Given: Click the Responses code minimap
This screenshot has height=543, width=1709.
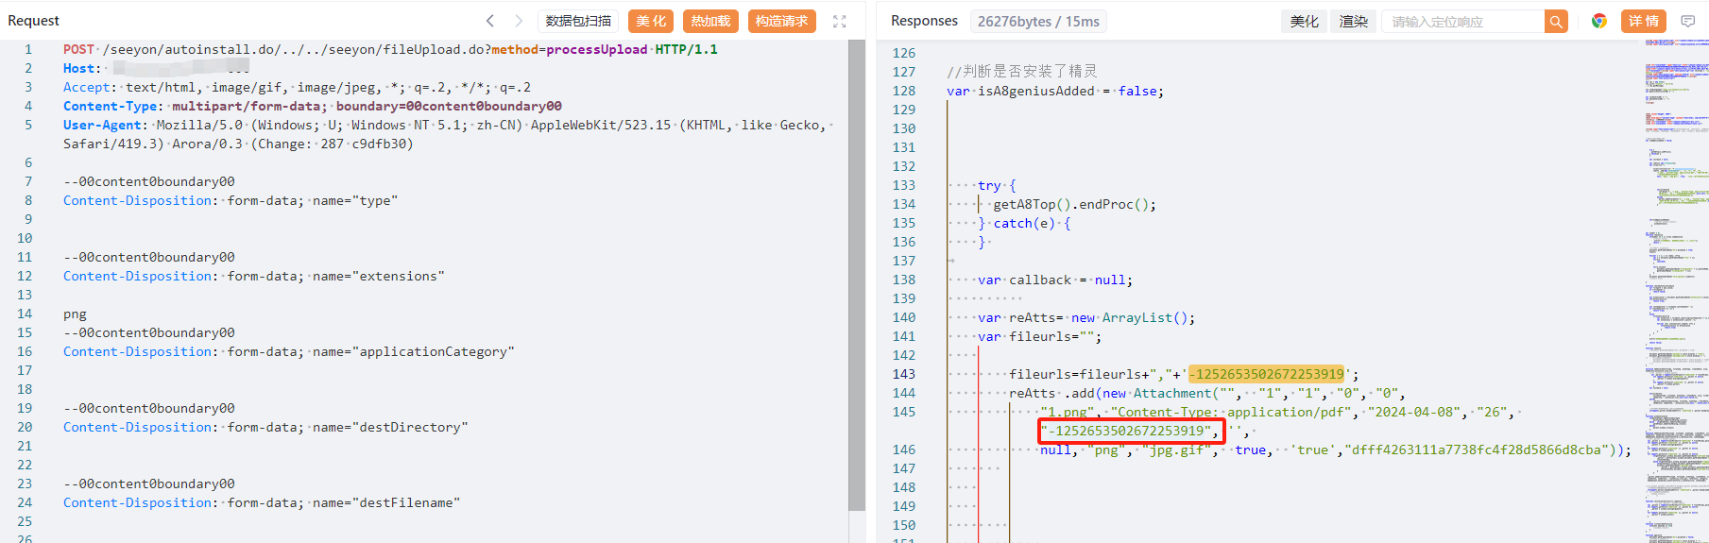Looking at the screenshot, I should (x=1676, y=291).
